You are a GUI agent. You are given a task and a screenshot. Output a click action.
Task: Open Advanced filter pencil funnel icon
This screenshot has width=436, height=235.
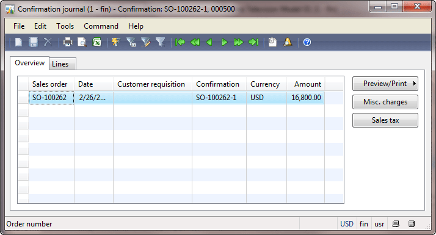[145, 42]
